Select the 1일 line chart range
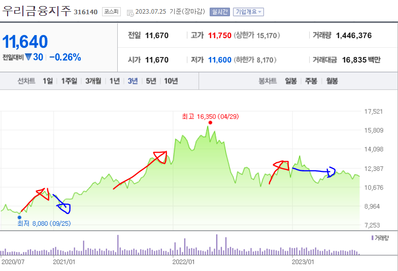 coord(48,81)
